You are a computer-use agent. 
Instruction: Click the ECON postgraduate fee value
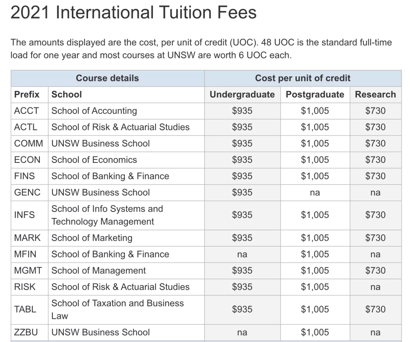[x=315, y=160]
